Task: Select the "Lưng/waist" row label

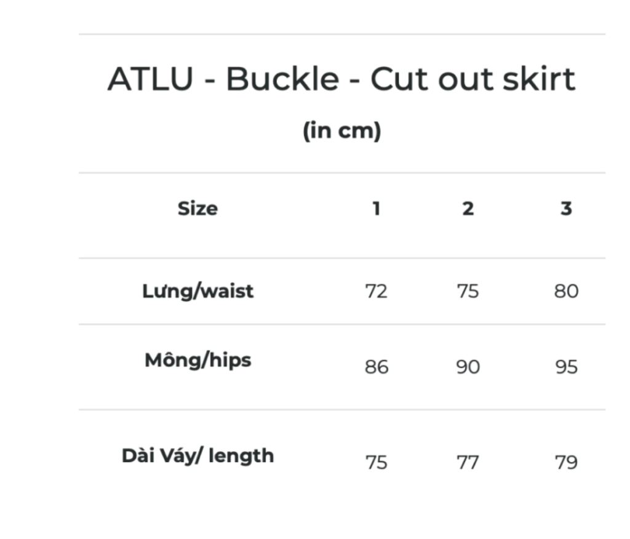Action: click(x=197, y=290)
